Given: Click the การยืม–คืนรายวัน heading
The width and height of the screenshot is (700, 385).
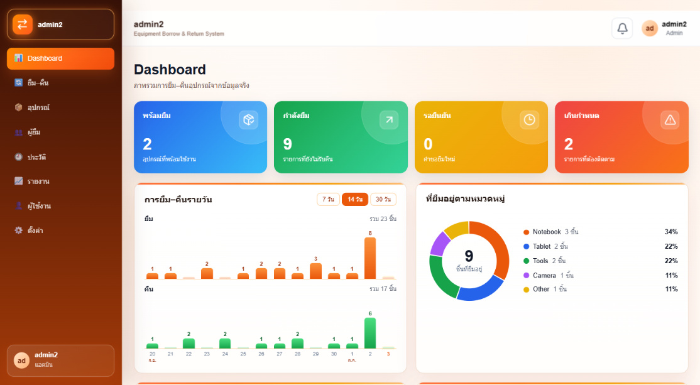Looking at the screenshot, I should point(178,200).
